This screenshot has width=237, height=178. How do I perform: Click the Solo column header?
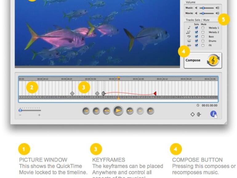196,24
